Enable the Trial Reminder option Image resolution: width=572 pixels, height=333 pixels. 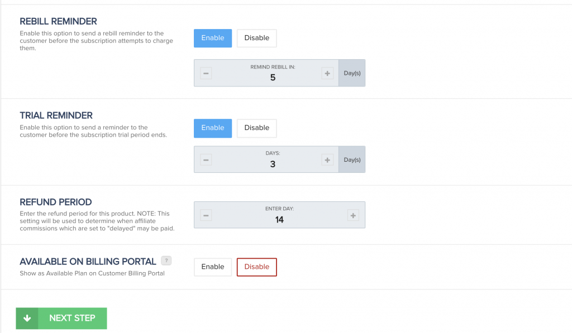213,128
